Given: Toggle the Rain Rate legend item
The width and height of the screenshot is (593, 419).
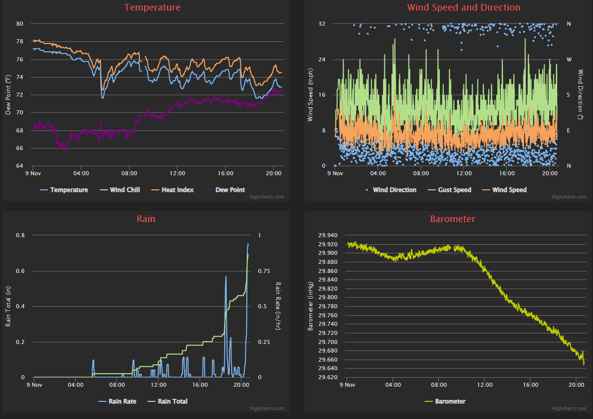Looking at the screenshot, I should [x=117, y=401].
